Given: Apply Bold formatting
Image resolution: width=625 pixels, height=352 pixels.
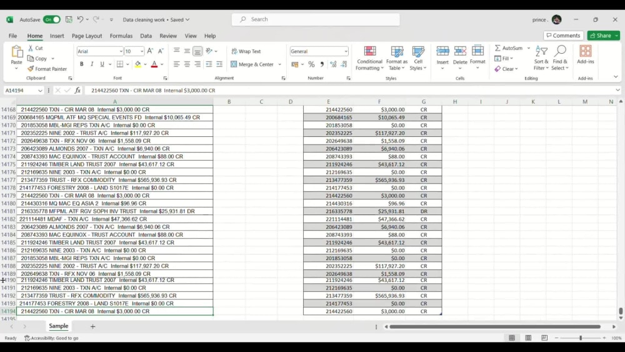Looking at the screenshot, I should point(82,64).
